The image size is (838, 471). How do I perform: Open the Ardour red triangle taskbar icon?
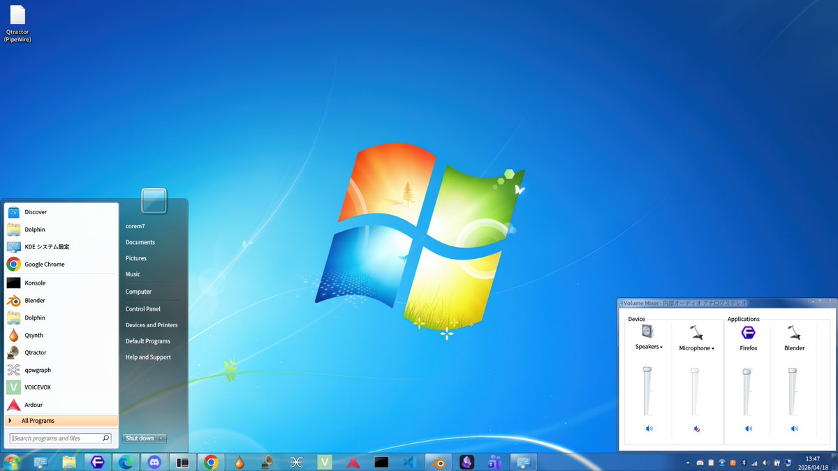[x=353, y=462]
